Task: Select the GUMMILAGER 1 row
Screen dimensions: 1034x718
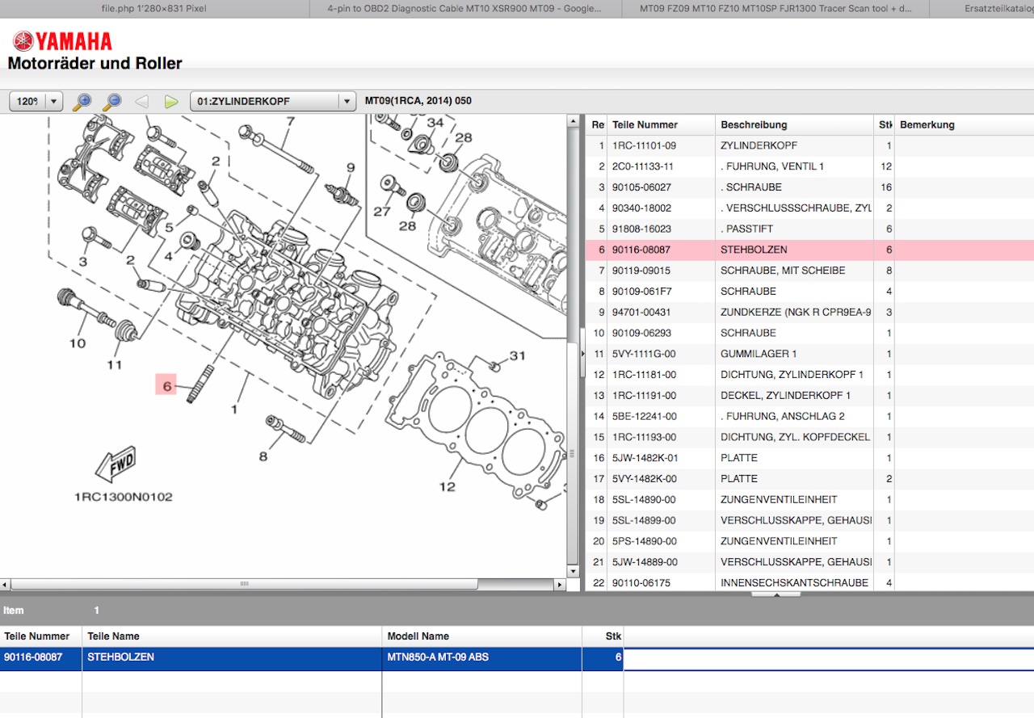Action: pos(809,353)
